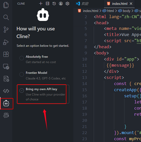This screenshot has width=141, height=142.
Task: Open the Explorer view in activity bar
Action: 6,5
